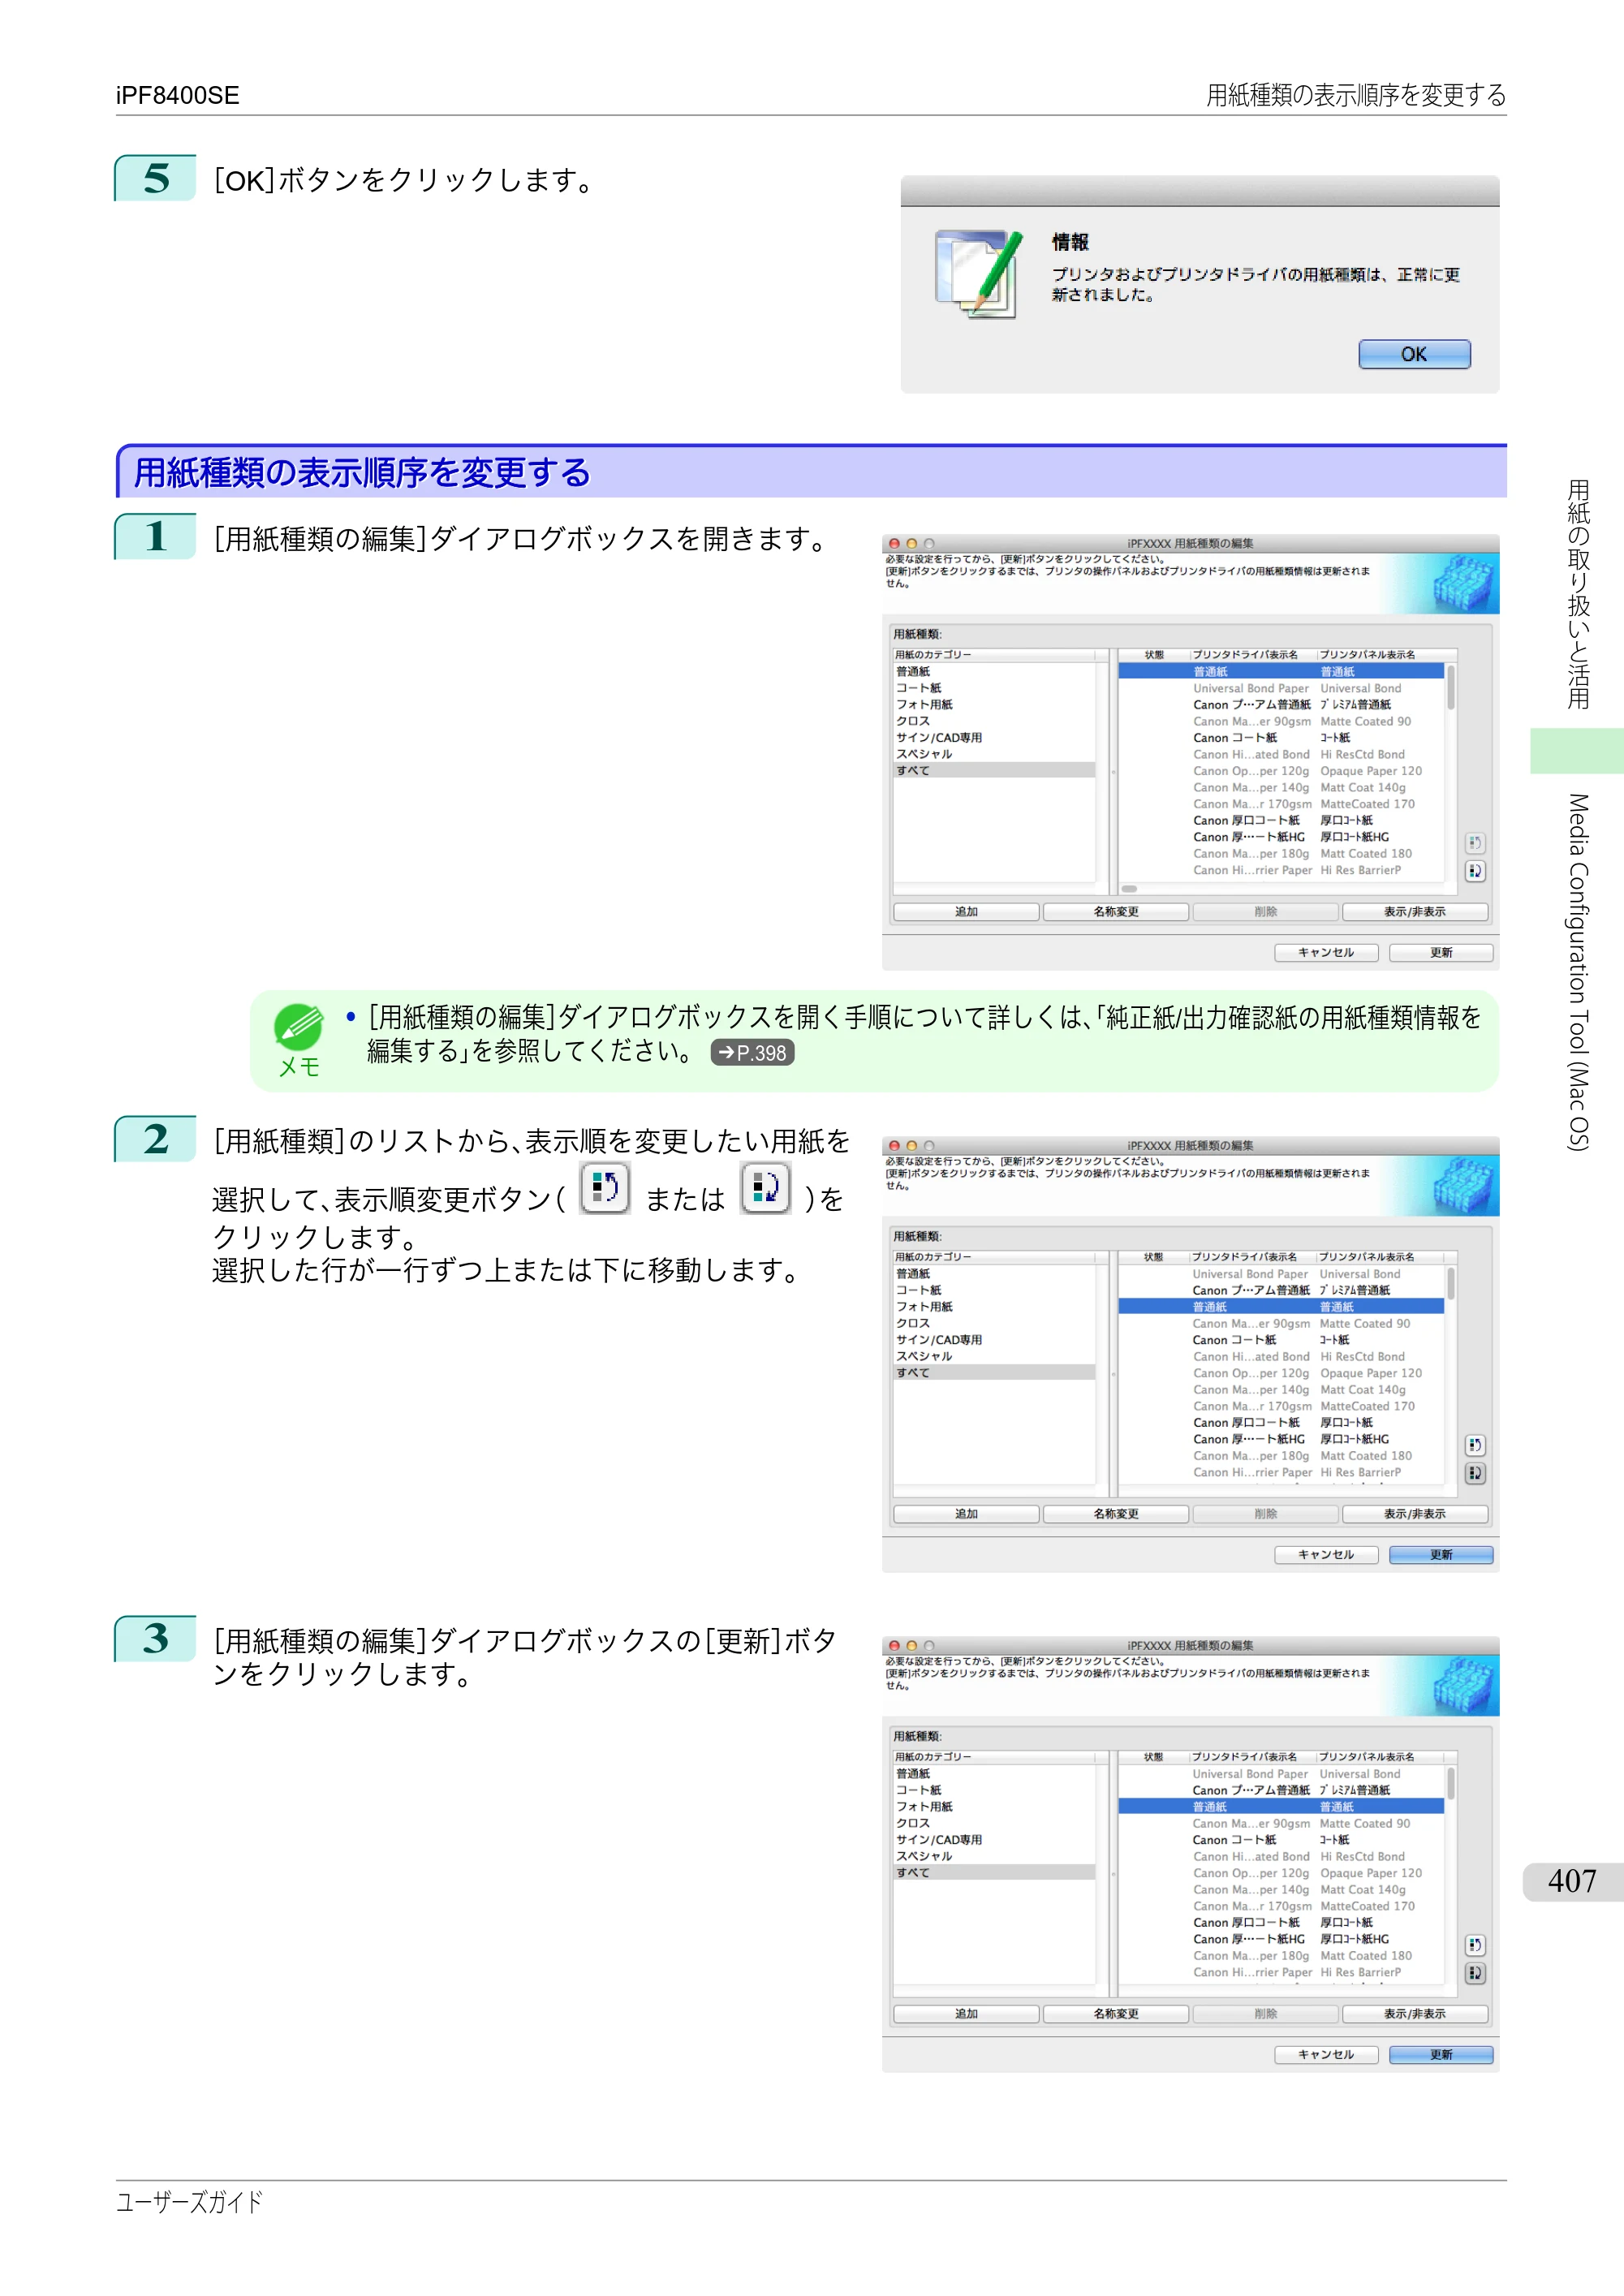Image resolution: width=1624 pixels, height=2296 pixels.
Task: Select Matt Coated 180 row in step 2 dialog
Action: (x=1281, y=1456)
